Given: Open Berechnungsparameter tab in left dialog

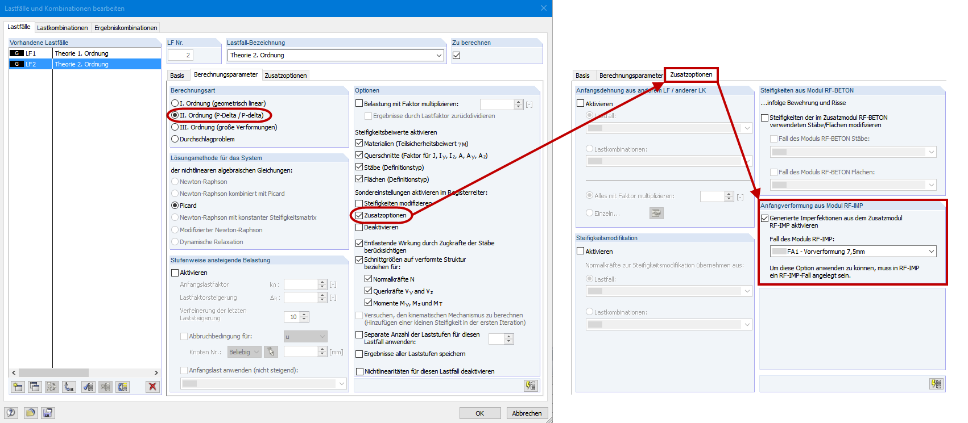Looking at the screenshot, I should (226, 74).
